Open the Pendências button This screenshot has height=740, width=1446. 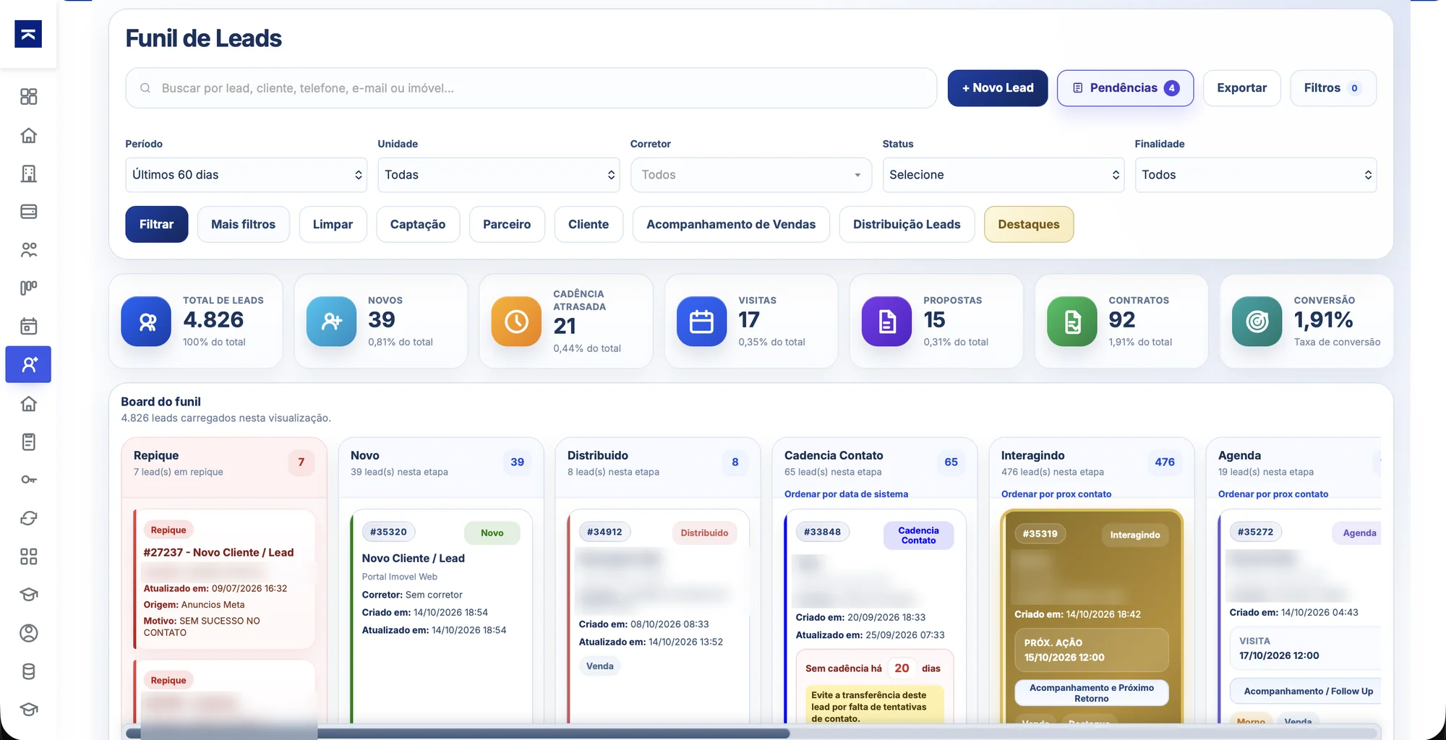coord(1125,88)
